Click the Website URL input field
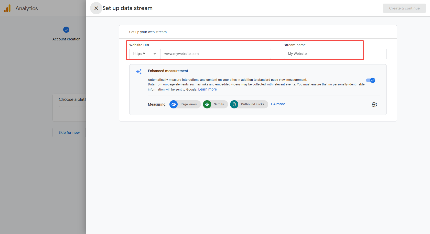This screenshot has height=234, width=430. click(216, 54)
